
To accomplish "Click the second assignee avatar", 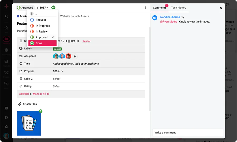I will [62, 56].
